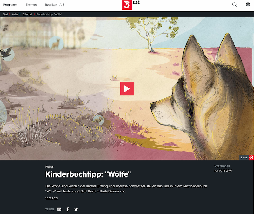This screenshot has height=214, width=254.
Task: Click the Kultur category label above title
Action: (x=49, y=167)
